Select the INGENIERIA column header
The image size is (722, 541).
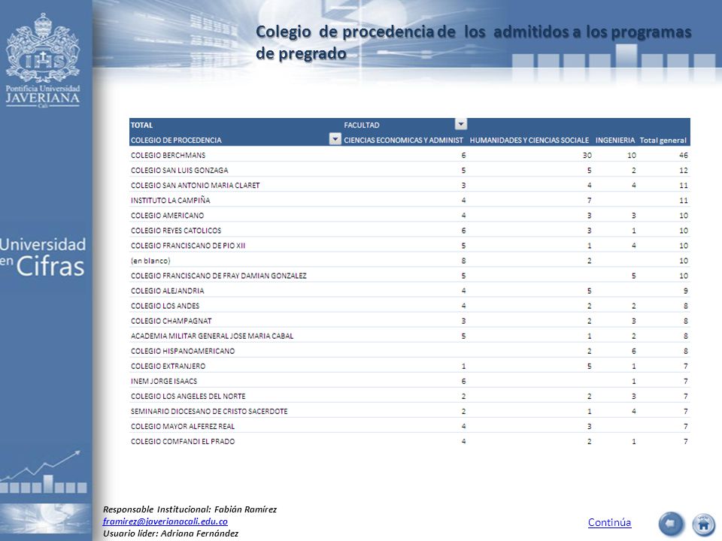[614, 140]
